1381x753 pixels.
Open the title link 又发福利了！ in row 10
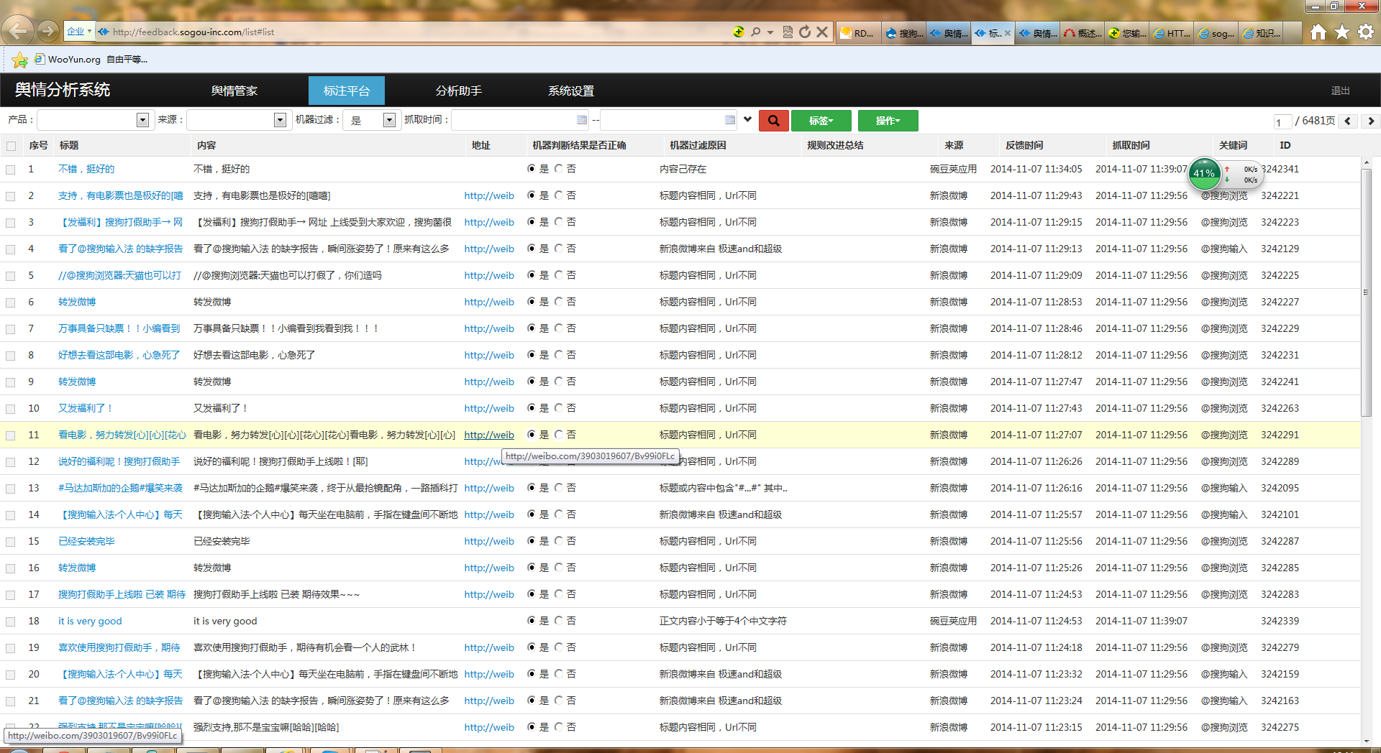click(x=86, y=408)
